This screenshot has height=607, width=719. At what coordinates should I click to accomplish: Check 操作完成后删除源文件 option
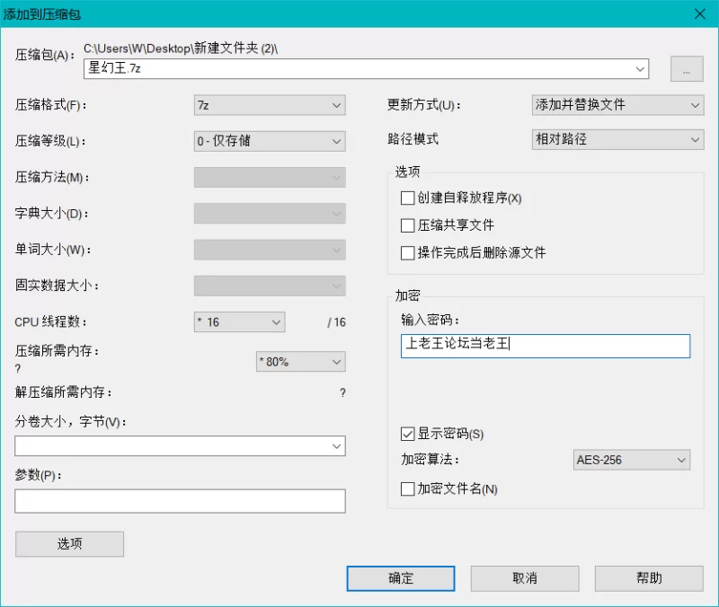pos(408,253)
